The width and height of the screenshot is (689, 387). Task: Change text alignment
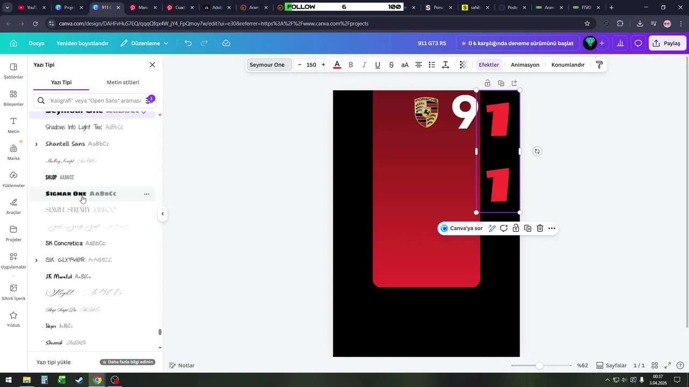[x=418, y=64]
